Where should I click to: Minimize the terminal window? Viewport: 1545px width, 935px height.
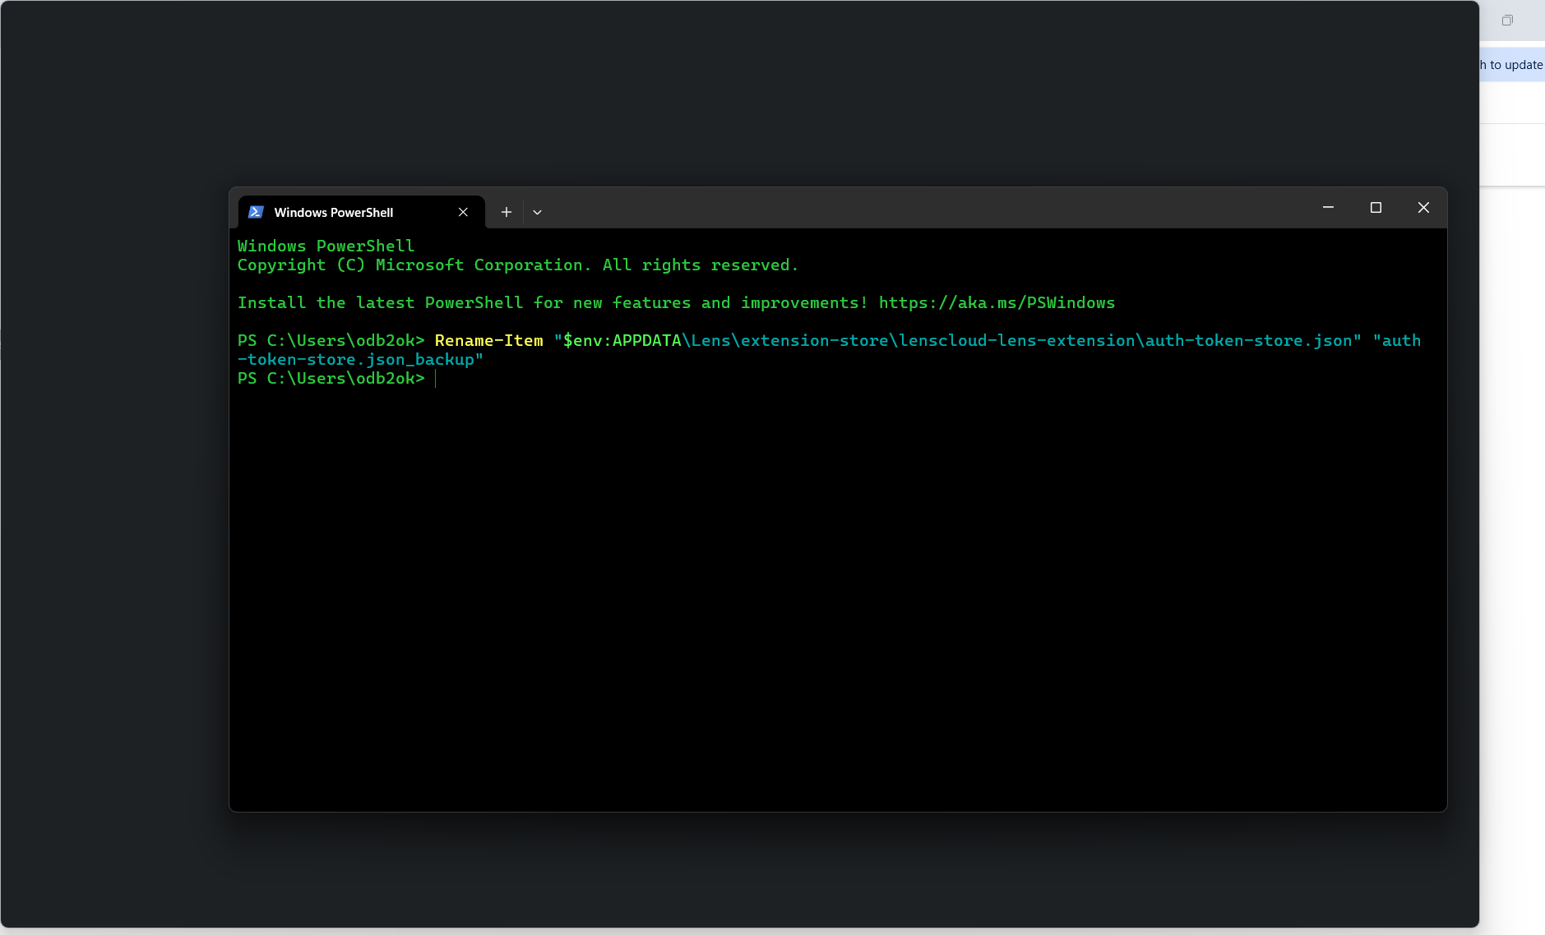[1328, 208]
